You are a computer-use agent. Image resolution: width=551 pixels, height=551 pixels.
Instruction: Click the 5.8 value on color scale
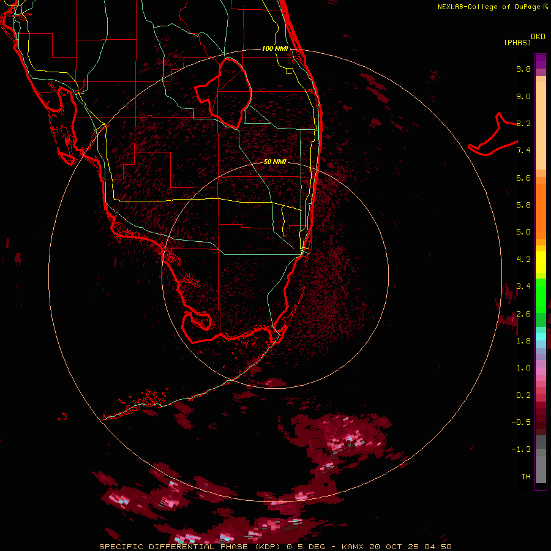523,205
